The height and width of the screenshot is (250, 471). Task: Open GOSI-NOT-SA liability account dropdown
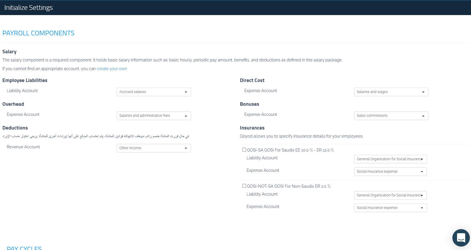click(x=390, y=195)
